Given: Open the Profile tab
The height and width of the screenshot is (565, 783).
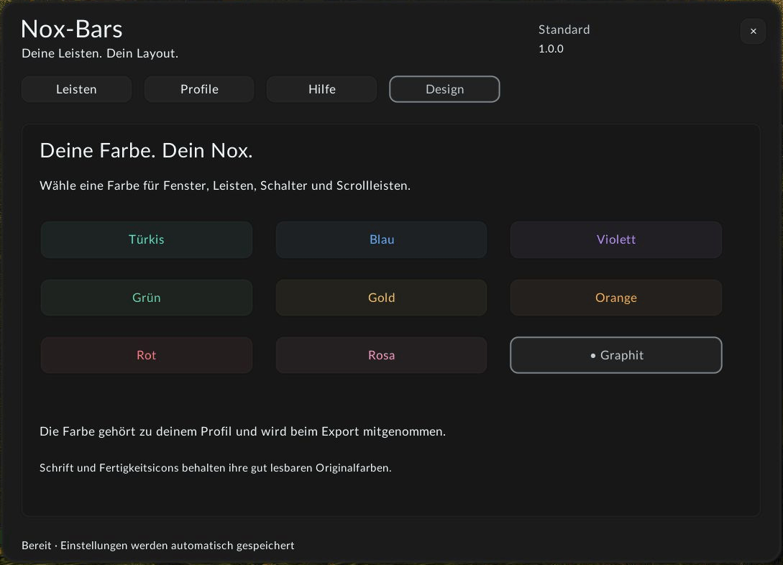Looking at the screenshot, I should (199, 89).
